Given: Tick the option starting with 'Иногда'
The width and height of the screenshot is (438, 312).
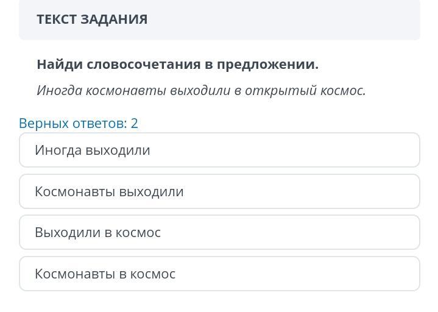Looking at the screenshot, I should click(x=219, y=150).
